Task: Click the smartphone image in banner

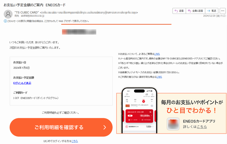Action: (139, 110)
